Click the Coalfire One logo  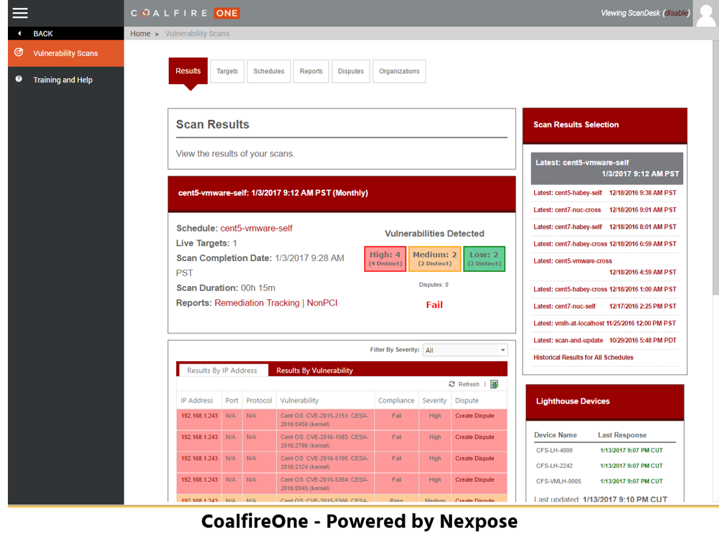tap(185, 13)
